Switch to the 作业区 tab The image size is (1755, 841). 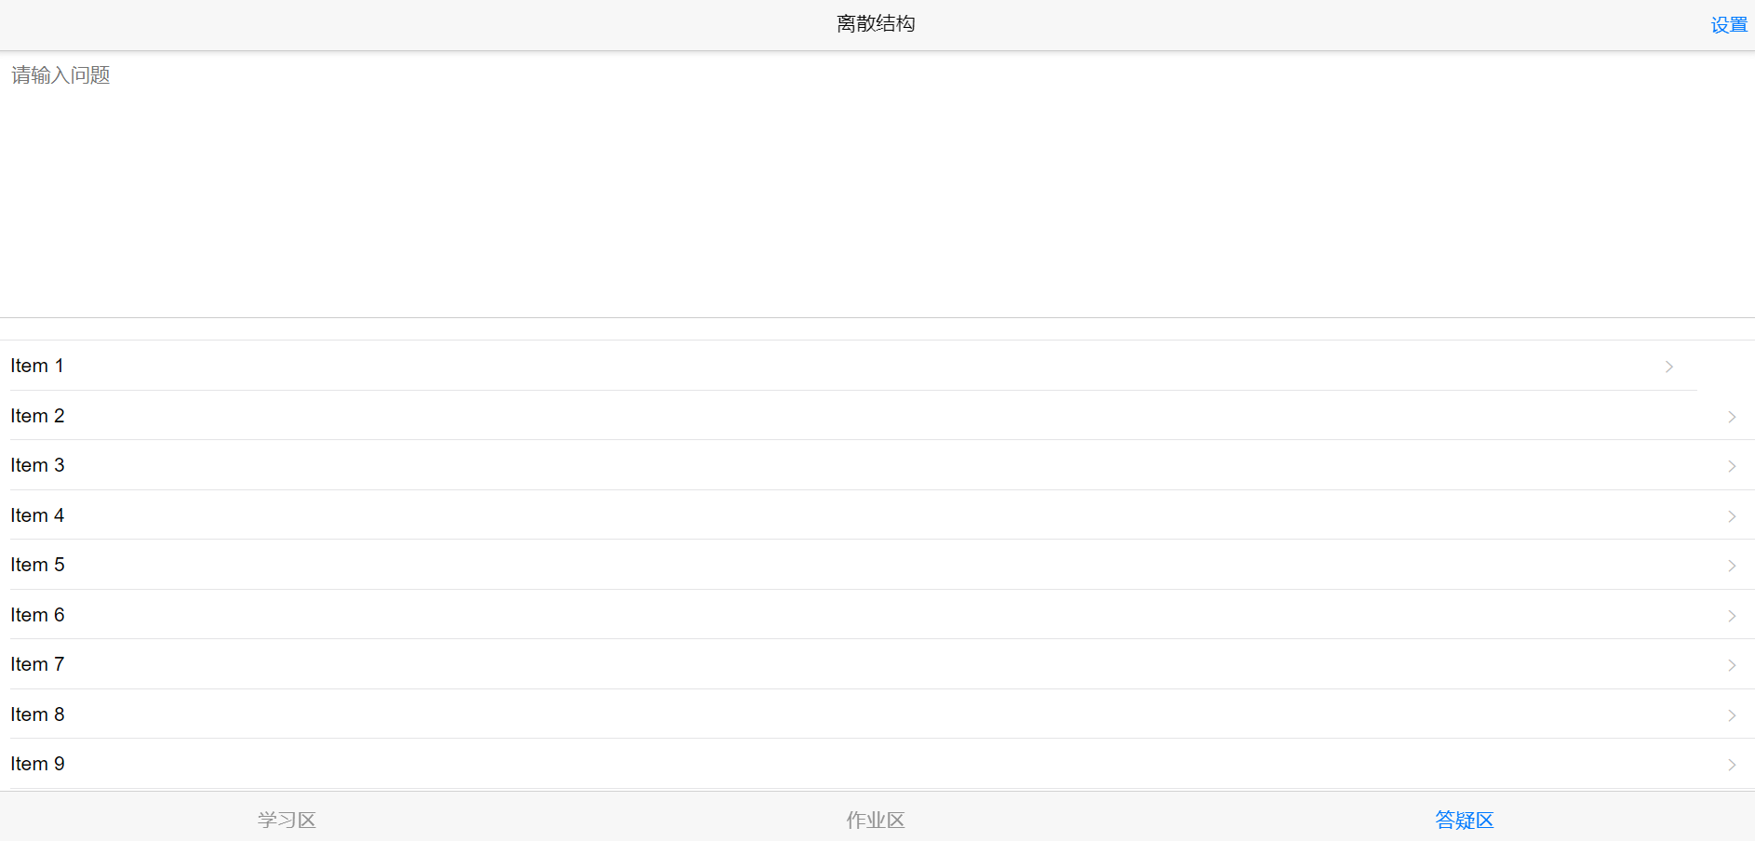coord(876,820)
